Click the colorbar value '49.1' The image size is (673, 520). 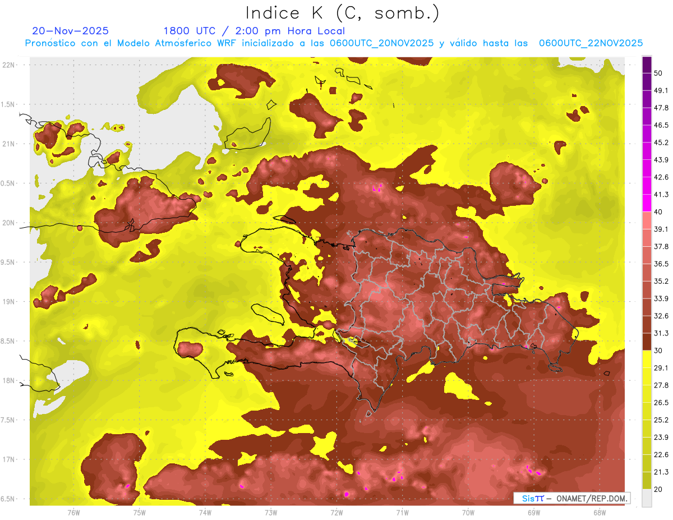661,90
